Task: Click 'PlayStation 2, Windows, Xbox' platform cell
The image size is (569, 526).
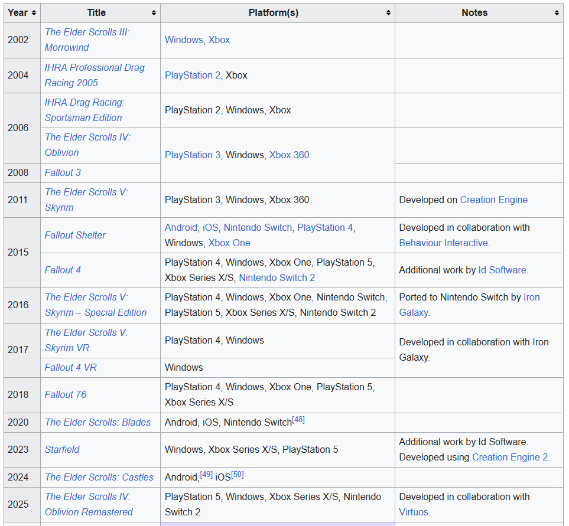Action: click(278, 110)
